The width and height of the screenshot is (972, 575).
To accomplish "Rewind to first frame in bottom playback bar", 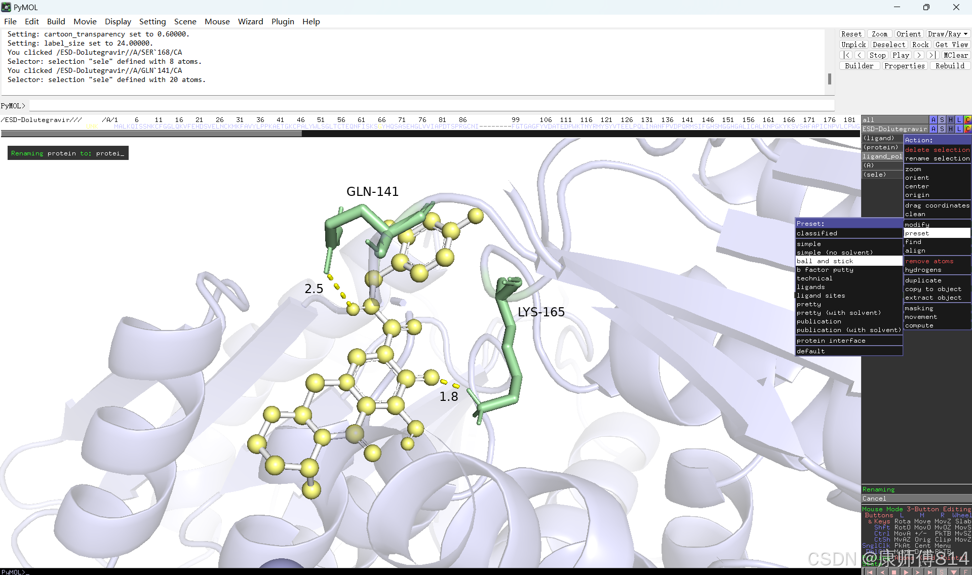I will 870,572.
